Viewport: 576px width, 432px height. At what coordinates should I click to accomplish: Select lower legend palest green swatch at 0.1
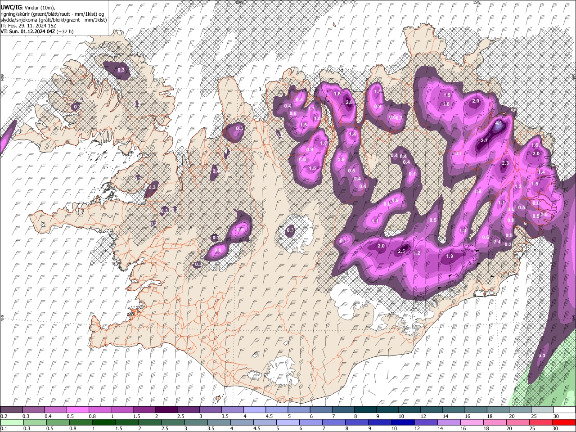pos(12,422)
